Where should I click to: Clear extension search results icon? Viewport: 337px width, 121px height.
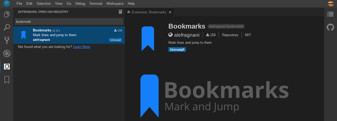(120, 11)
